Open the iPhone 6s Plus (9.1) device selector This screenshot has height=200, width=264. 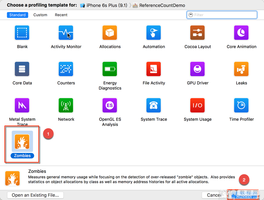[104, 5]
